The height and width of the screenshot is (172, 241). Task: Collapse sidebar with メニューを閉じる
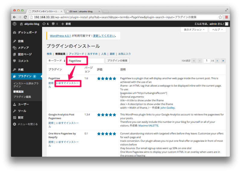[27, 124]
